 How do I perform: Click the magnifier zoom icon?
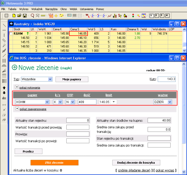[x=32, y=16]
